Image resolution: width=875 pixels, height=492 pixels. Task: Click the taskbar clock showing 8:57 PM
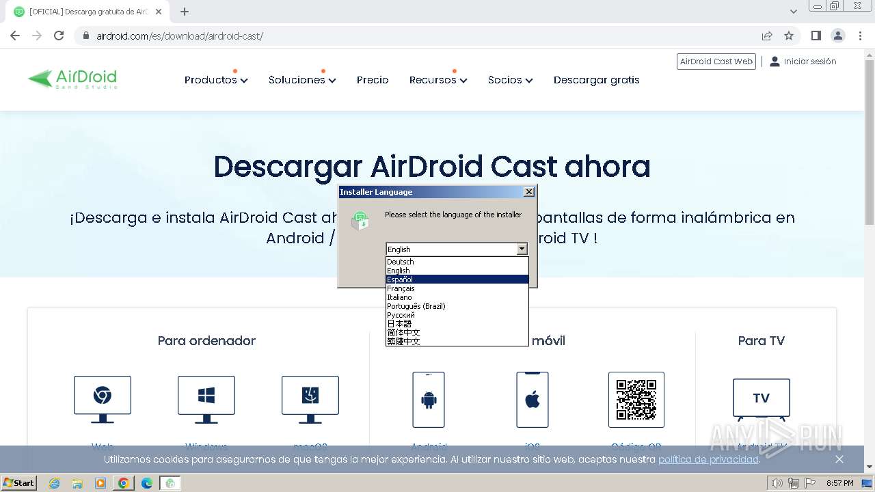click(x=839, y=483)
